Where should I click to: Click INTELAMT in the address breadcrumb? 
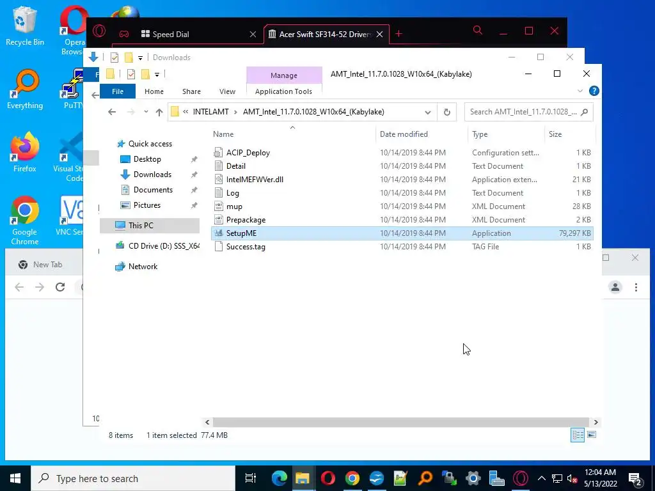pyautogui.click(x=210, y=112)
